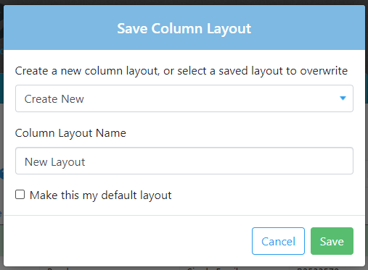
Task: Click the blue dropdown arrow caret
Action: point(343,98)
